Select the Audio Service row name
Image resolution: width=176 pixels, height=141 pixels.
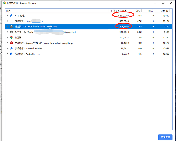27,54
